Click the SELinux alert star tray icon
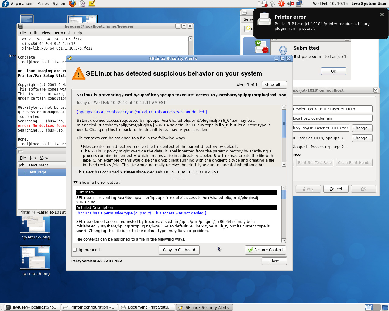Viewport: 389px width, 311px height. tap(282, 4)
